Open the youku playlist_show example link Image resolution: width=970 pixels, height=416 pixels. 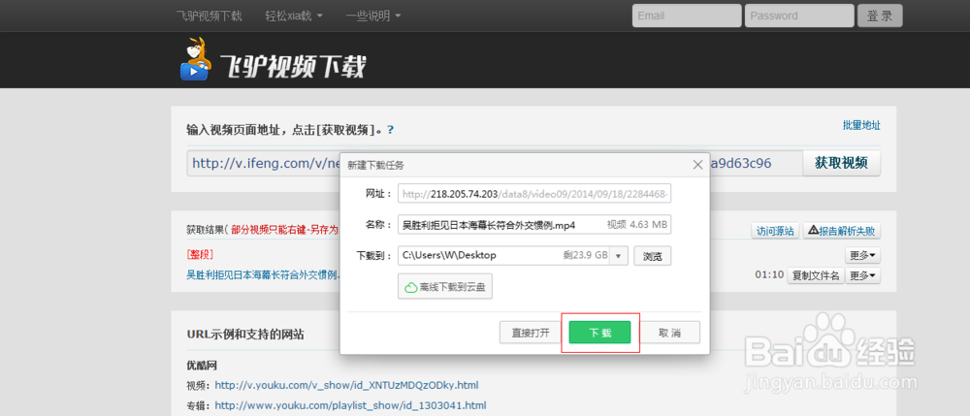[x=350, y=405]
